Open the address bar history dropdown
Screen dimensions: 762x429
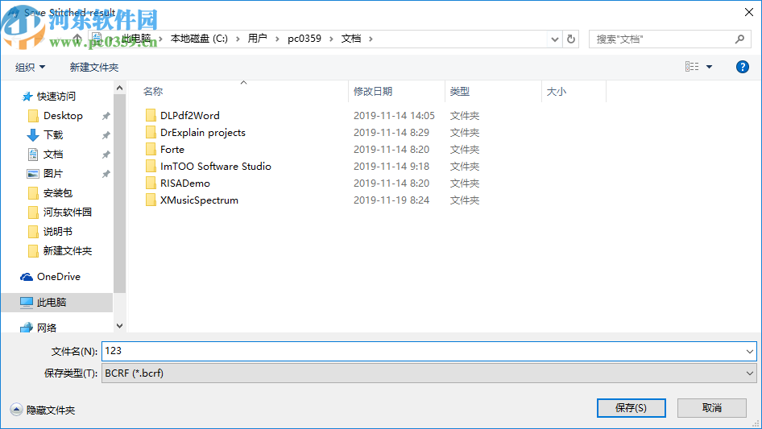click(554, 39)
